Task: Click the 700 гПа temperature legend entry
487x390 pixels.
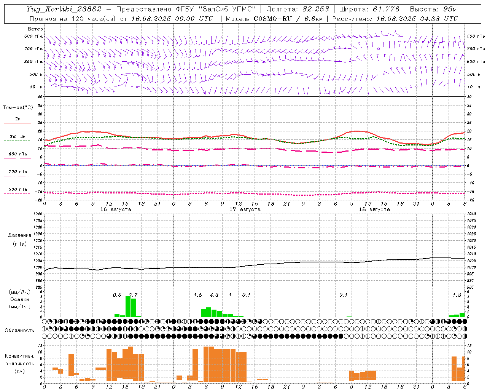Action: [18, 172]
